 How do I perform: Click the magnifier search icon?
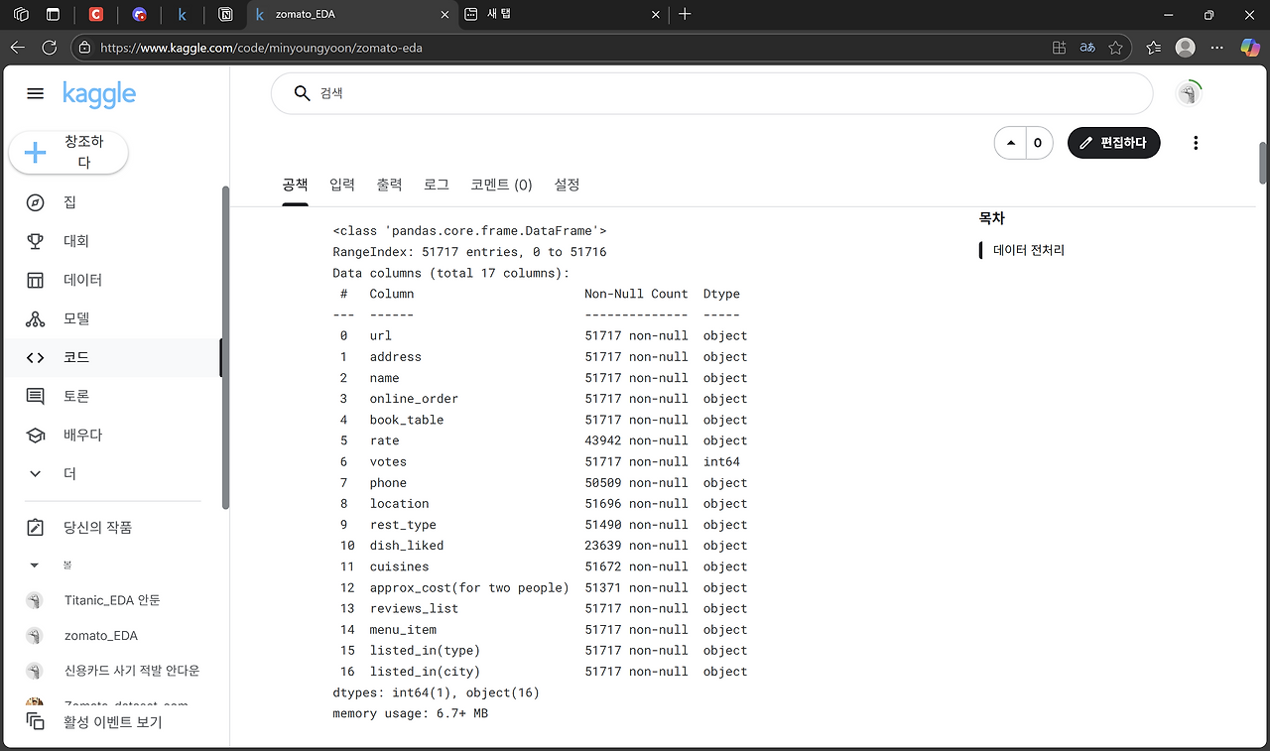coord(303,93)
